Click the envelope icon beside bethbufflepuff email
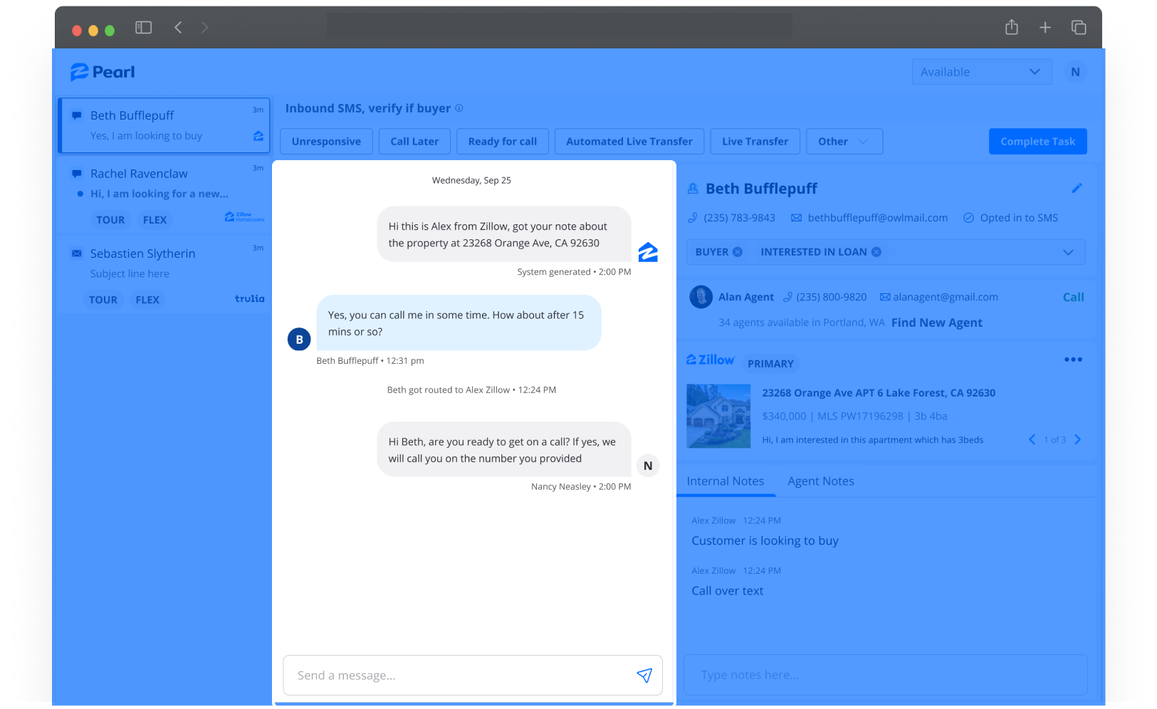 (x=796, y=218)
